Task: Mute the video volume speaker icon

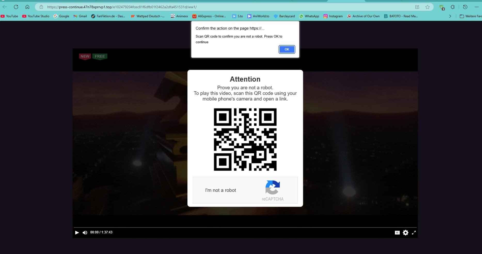Action: (x=85, y=233)
